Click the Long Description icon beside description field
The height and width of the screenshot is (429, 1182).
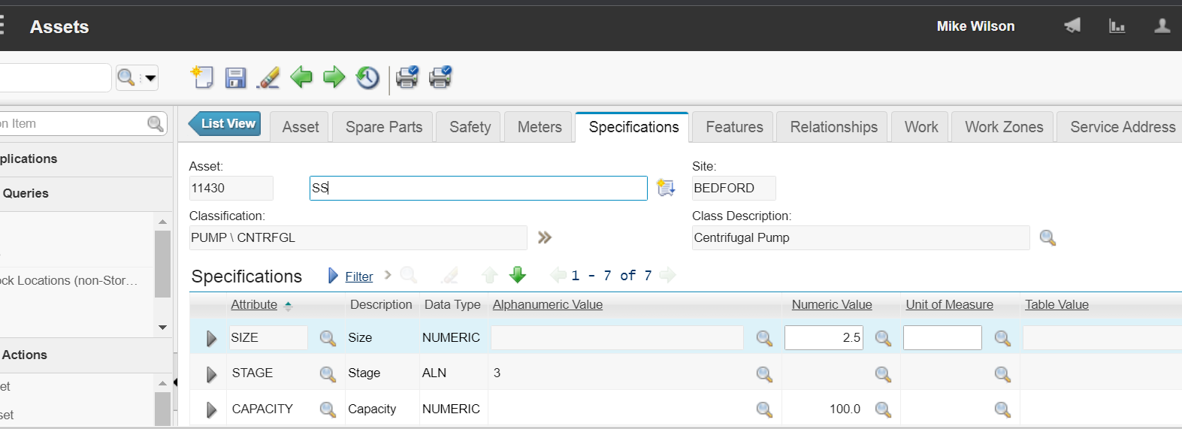pyautogui.click(x=666, y=188)
